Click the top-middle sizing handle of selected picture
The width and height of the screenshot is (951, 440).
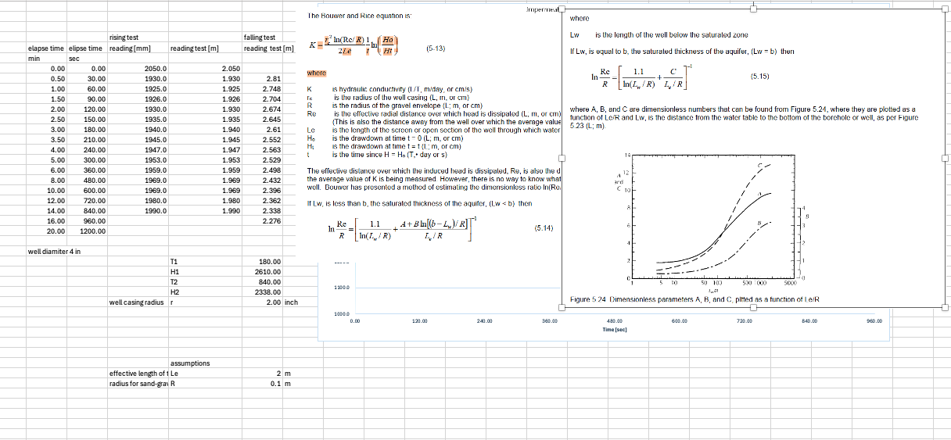point(753,10)
